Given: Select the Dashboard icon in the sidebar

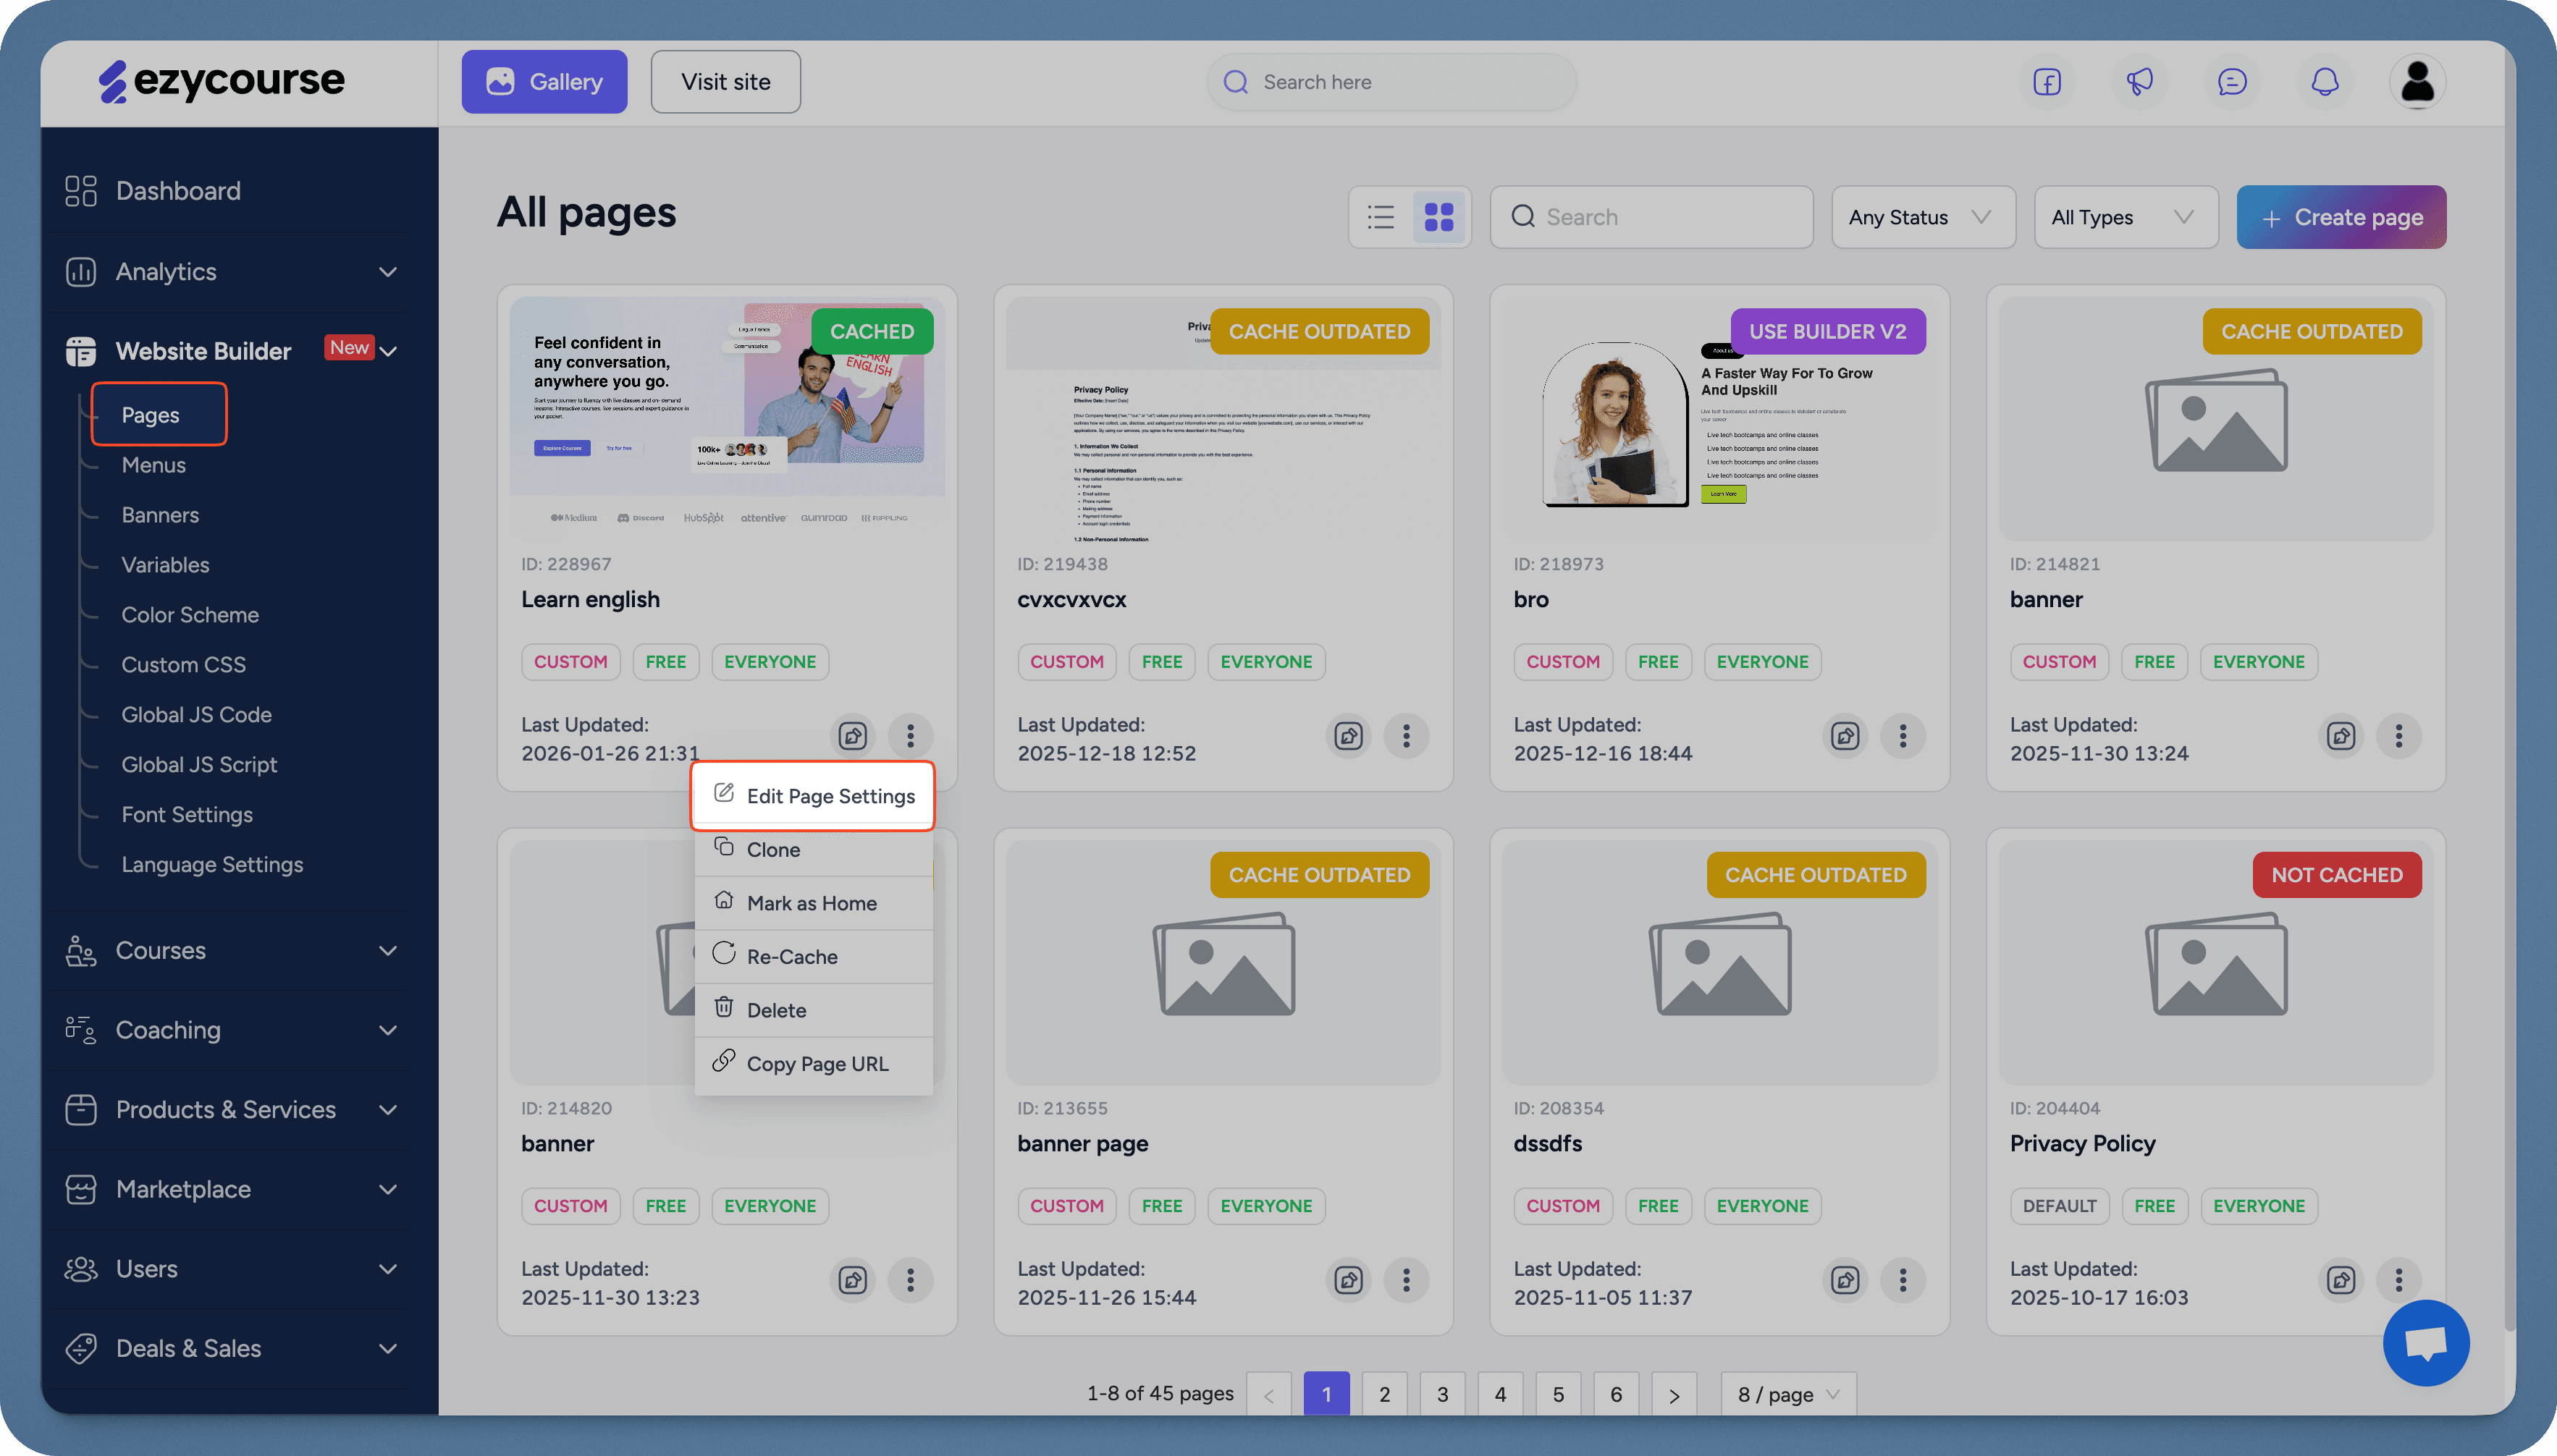Looking at the screenshot, I should tap(80, 190).
